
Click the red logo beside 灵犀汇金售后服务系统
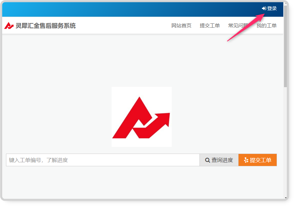point(9,26)
